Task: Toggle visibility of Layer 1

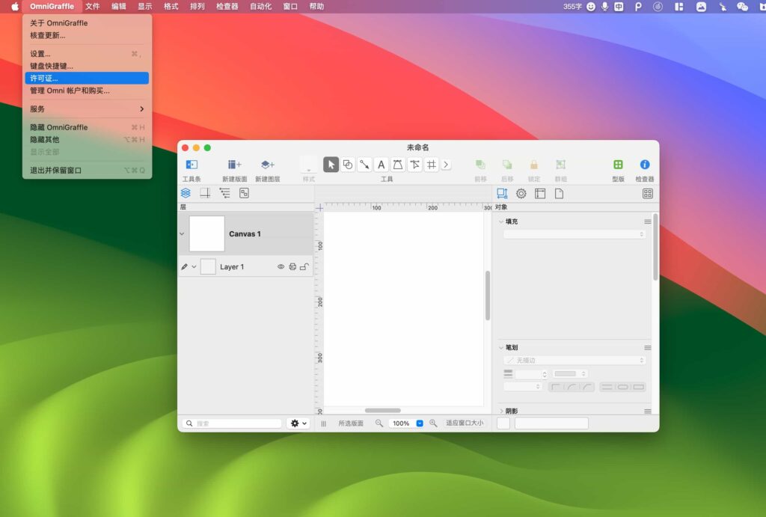Action: tap(282, 266)
